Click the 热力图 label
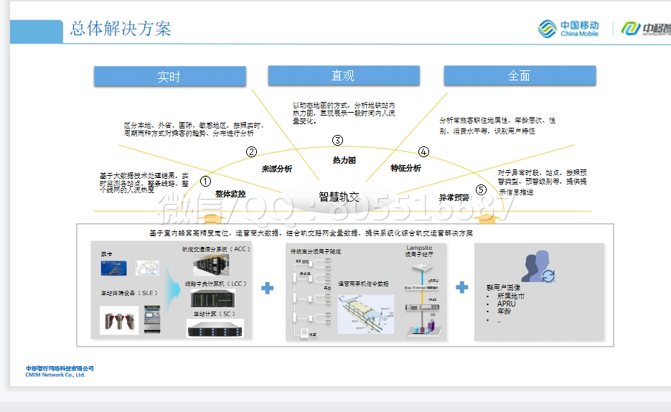 coord(344,161)
